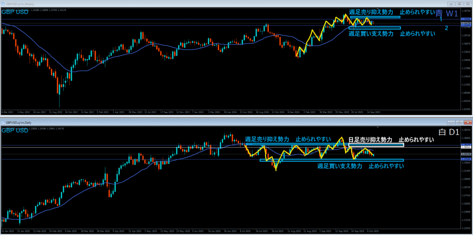Click the Daily chart date time axis
Image resolution: width=473 pixels, height=235 pixels.
pyautogui.click(x=231, y=231)
